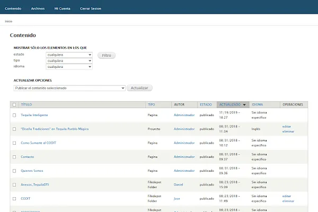Select the Anexos_TequilaDTI row checkbox
The image size is (318, 212).
(x=14, y=185)
